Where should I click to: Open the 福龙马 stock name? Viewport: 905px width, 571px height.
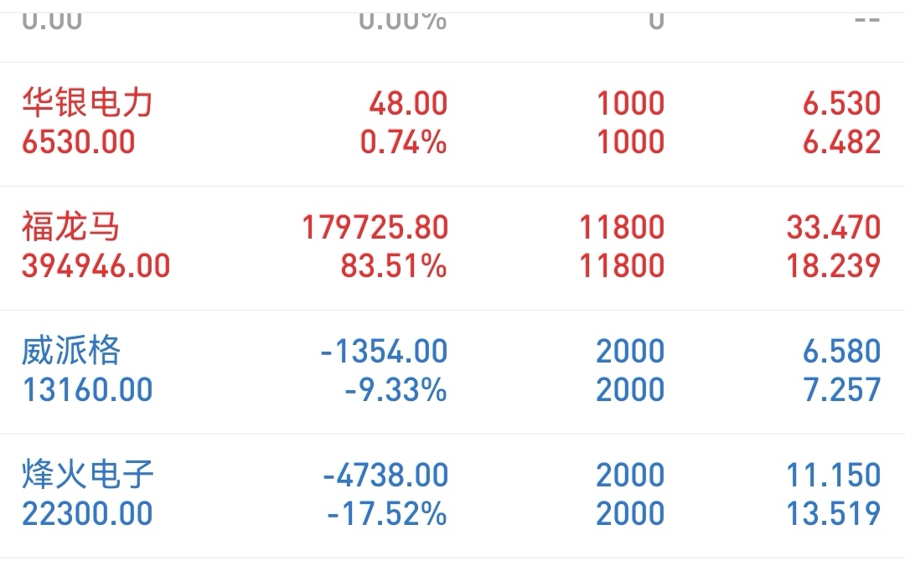[71, 227]
